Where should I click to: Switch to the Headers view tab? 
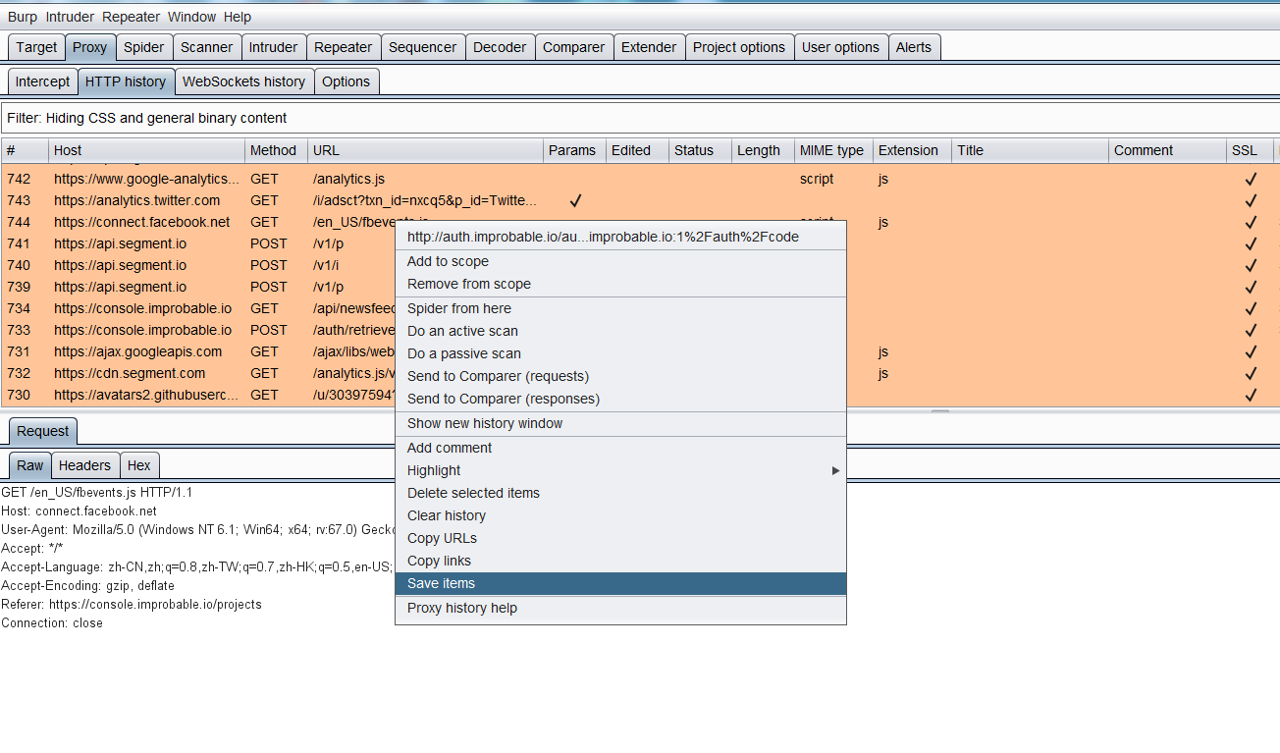point(84,465)
